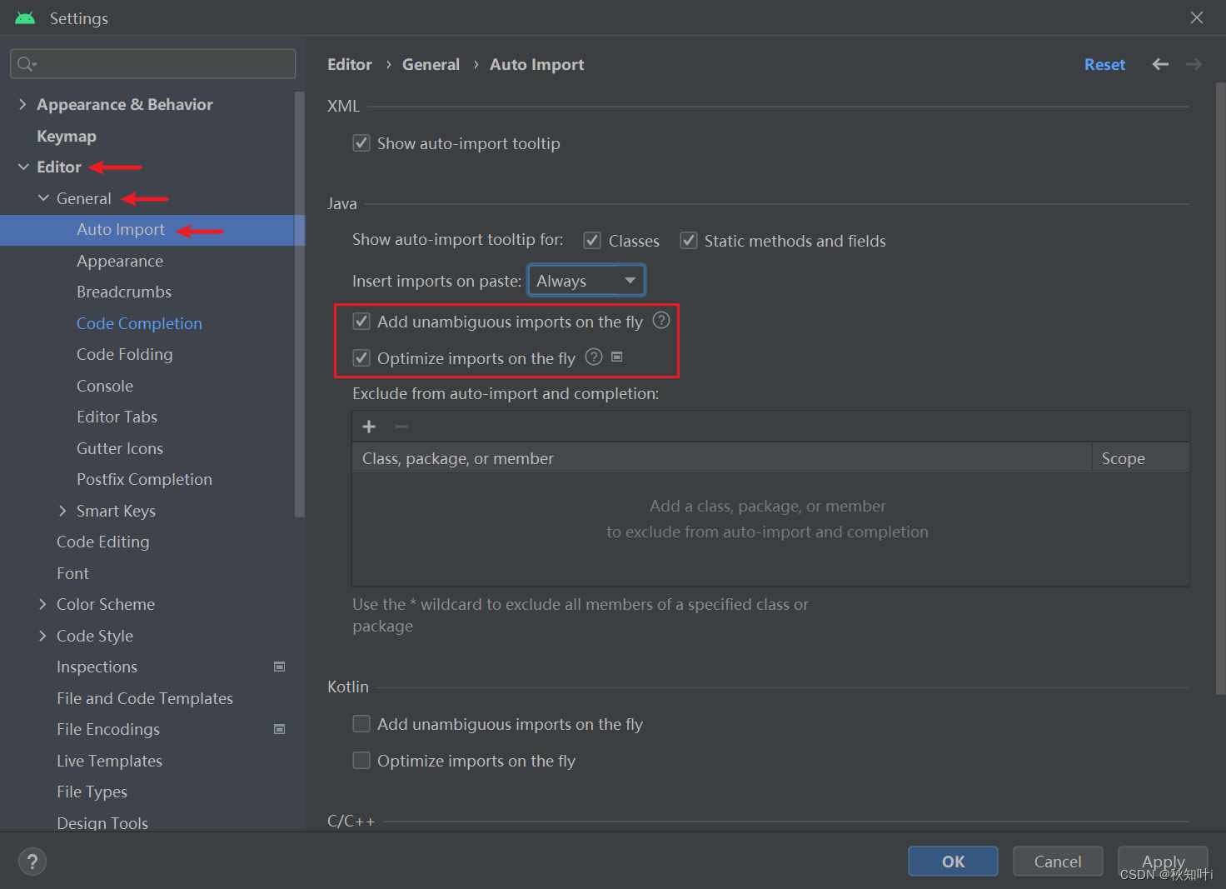Click the settings tree scrollbar
Image resolution: width=1226 pixels, height=889 pixels.
pos(300,304)
